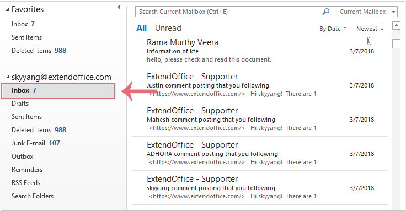Screen dimensions: 406x211
Task: Open the RSS Feeds folder
Action: [x=26, y=182]
